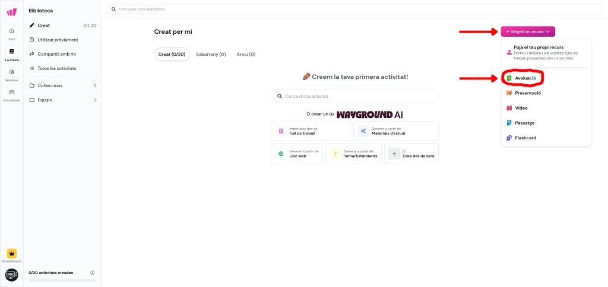Viewport: 608px width, 287px height.
Task: Open the Equips folder
Action: tap(45, 100)
